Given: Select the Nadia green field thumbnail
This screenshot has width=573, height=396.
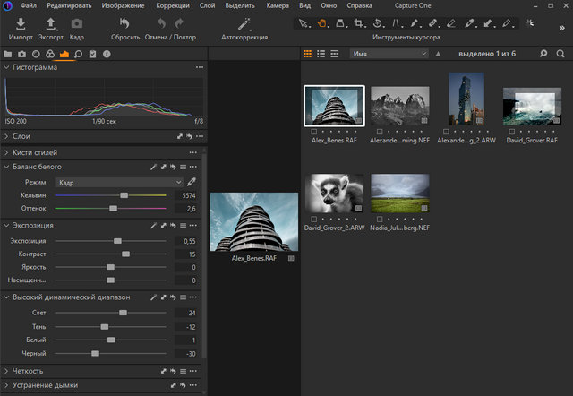Looking at the screenshot, I should tap(399, 193).
